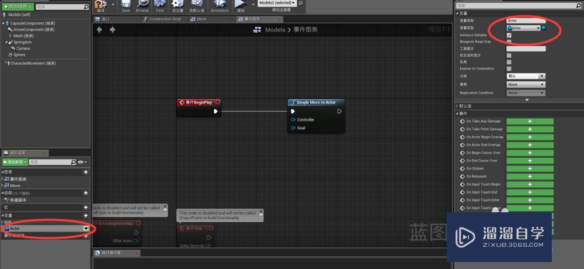
Task: Click Other Actor output pin
Action: 135,241
